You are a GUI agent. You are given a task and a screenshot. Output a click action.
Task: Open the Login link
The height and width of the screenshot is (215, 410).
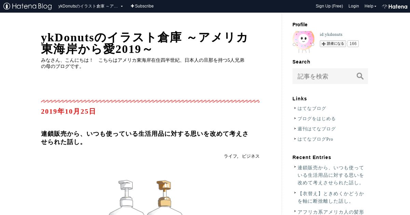[354, 6]
